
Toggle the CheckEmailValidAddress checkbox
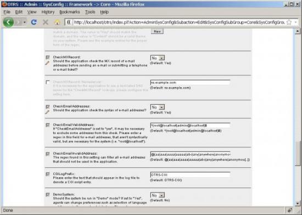(48, 125)
